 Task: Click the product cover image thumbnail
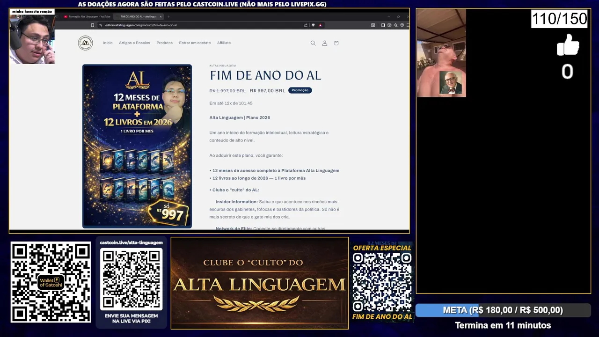137,146
